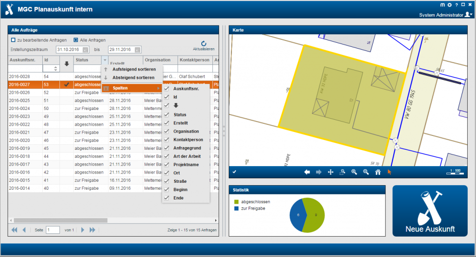Activate the orange pointer selection tool
This screenshot has height=257, width=476.
390,172
